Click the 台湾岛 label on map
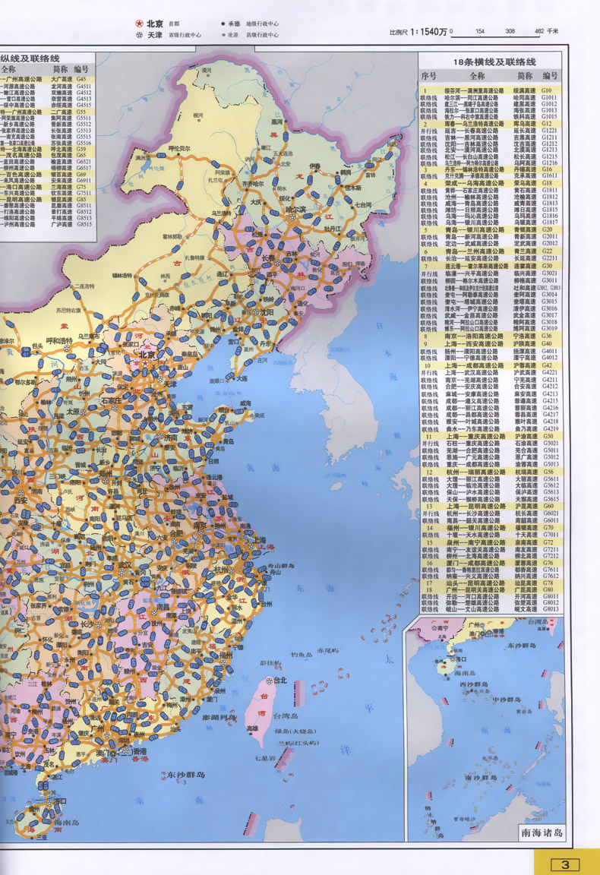 [286, 716]
